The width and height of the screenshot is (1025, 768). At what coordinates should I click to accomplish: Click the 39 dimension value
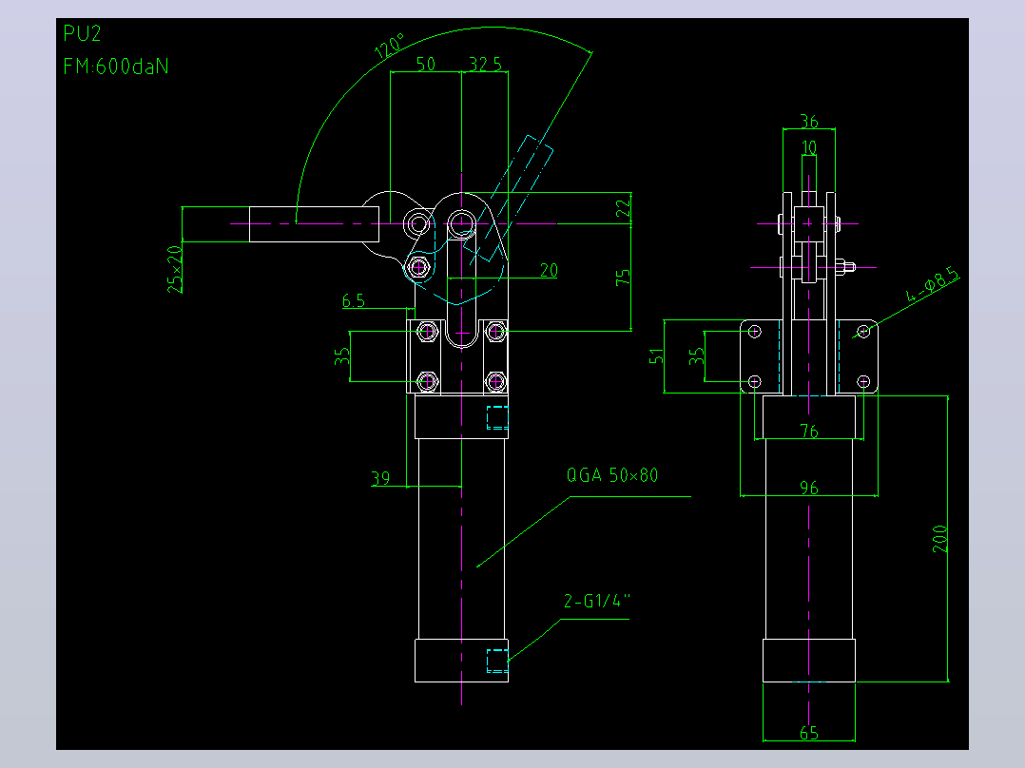380,478
